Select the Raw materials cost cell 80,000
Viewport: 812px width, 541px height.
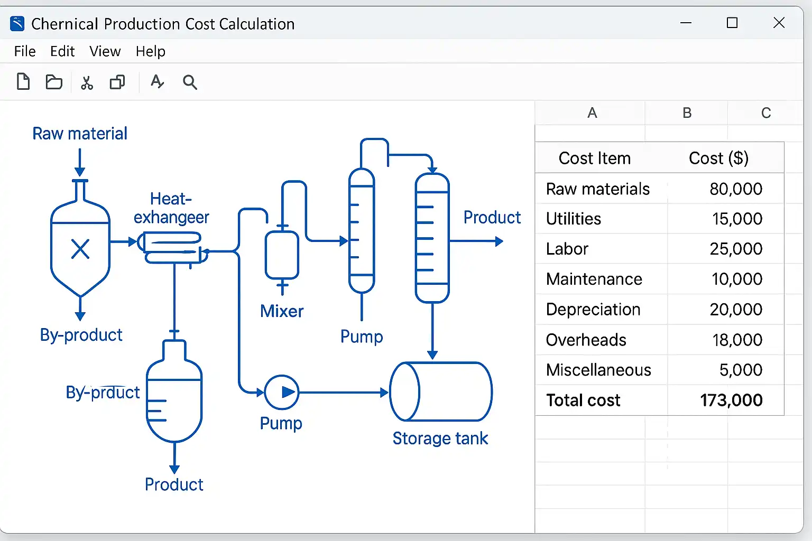pos(735,189)
